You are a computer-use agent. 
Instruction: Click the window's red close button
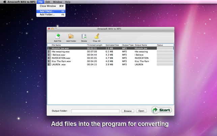point(49,29)
